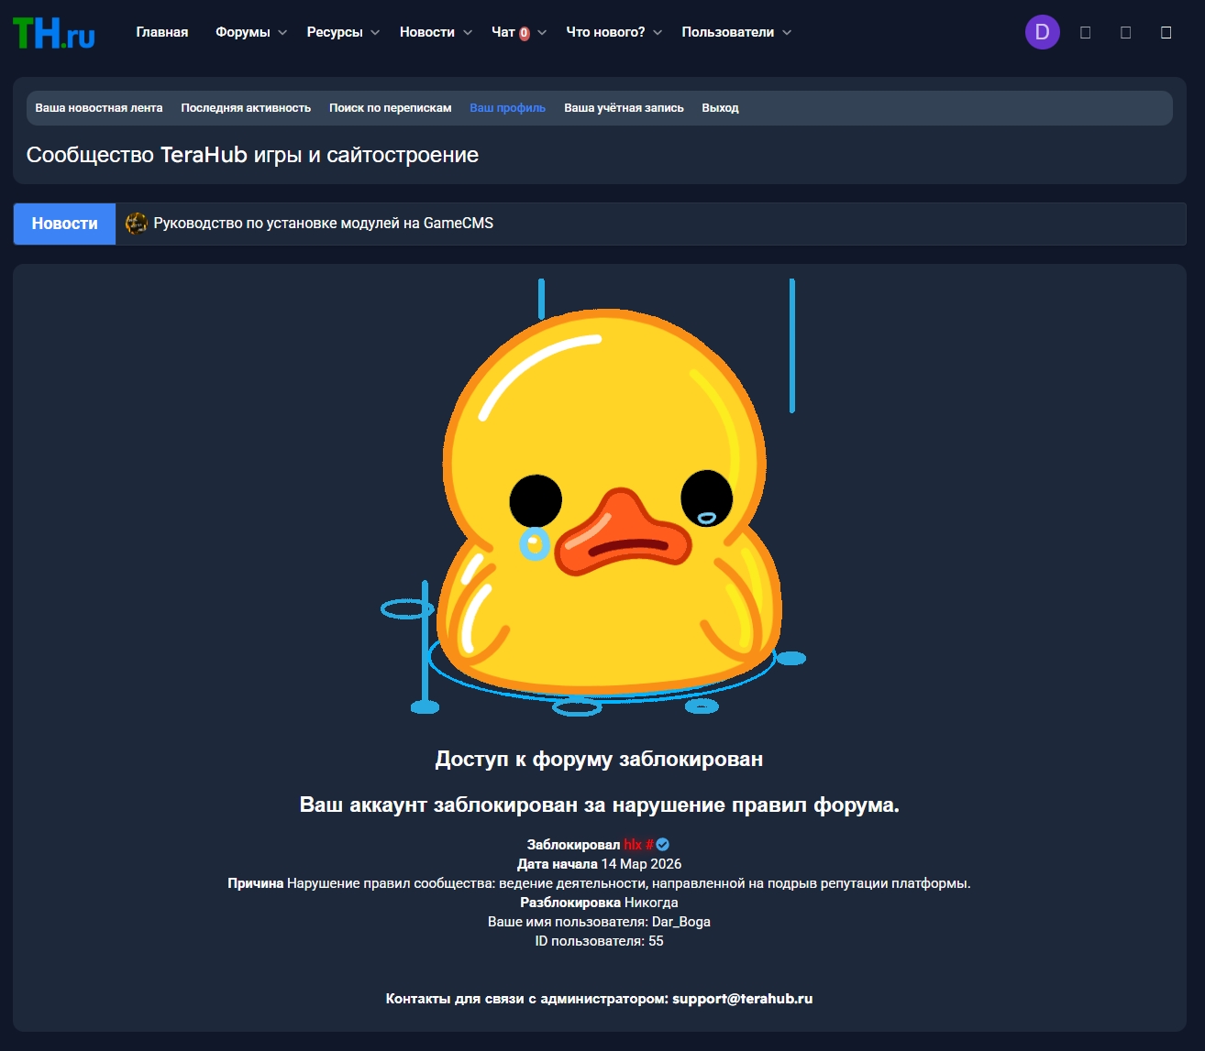Select Главная in the main menu
The height and width of the screenshot is (1051, 1205).
coord(161,31)
